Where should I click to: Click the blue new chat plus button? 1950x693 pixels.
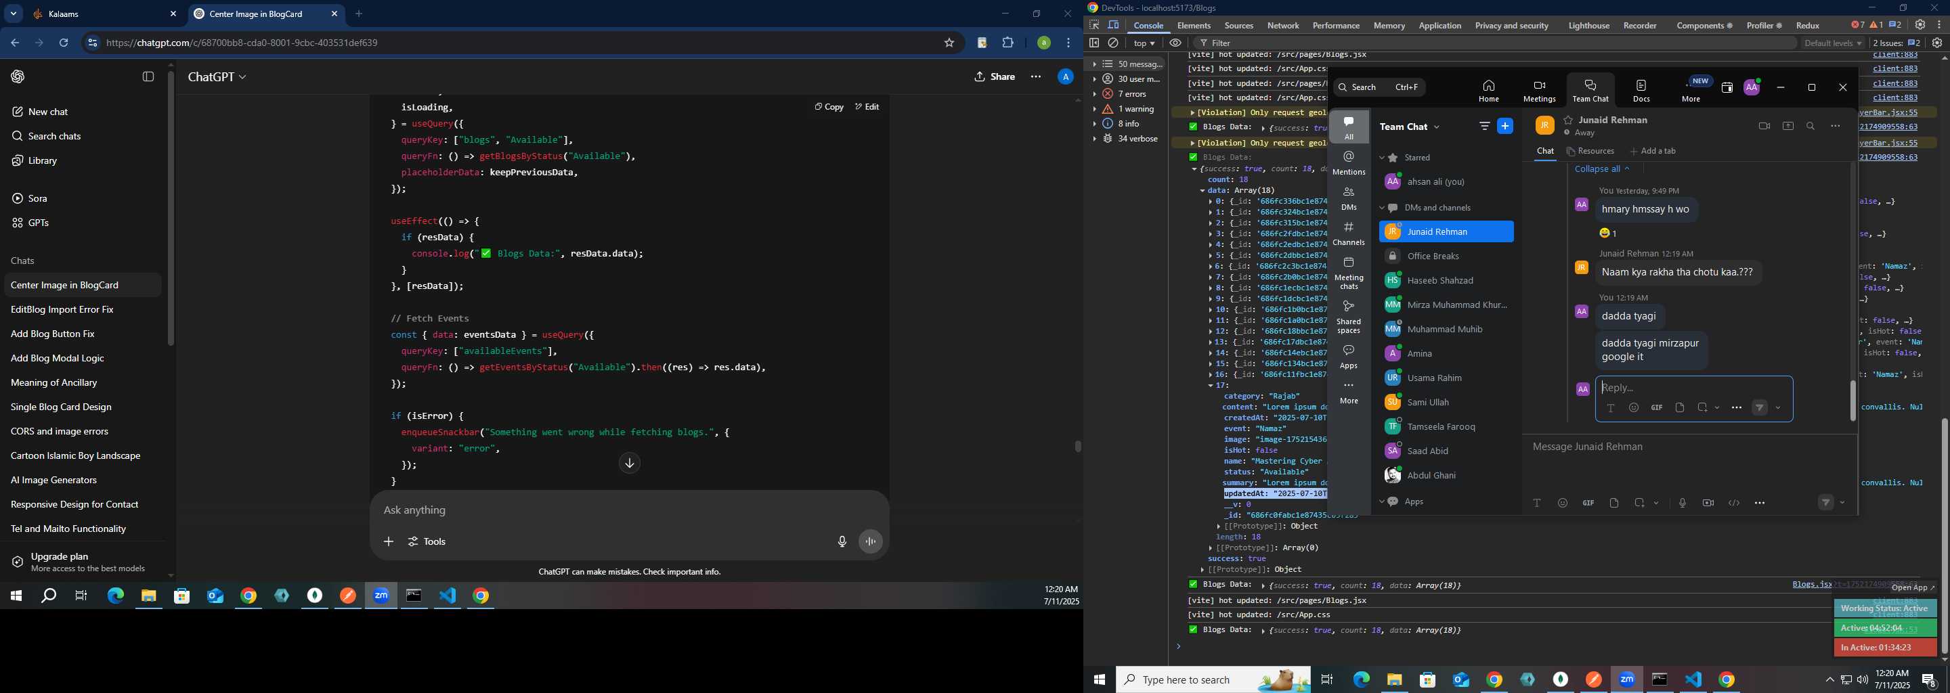(x=1506, y=127)
